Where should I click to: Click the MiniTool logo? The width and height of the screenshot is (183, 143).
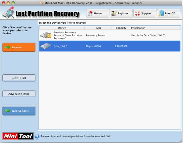(x=18, y=136)
